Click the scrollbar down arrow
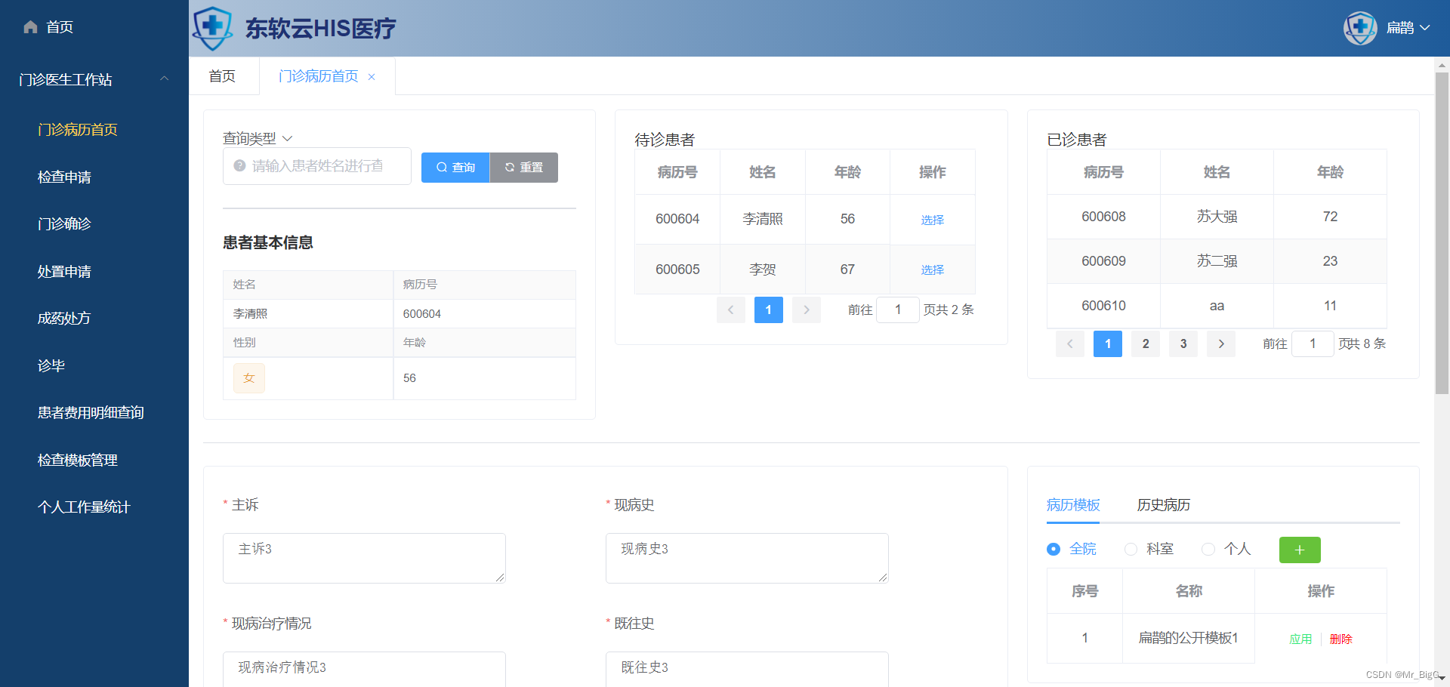 pyautogui.click(x=1442, y=678)
